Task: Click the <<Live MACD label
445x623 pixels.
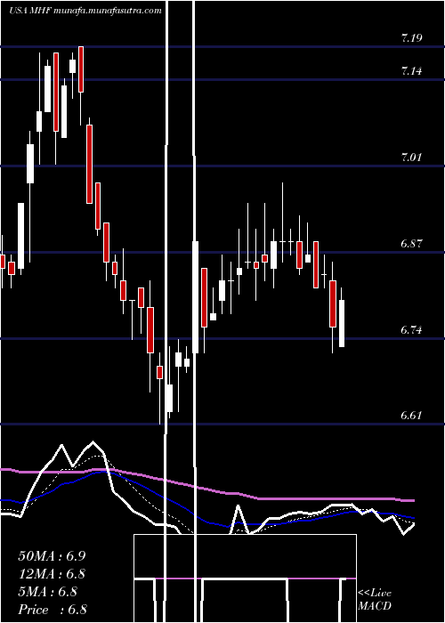Action: (x=375, y=600)
